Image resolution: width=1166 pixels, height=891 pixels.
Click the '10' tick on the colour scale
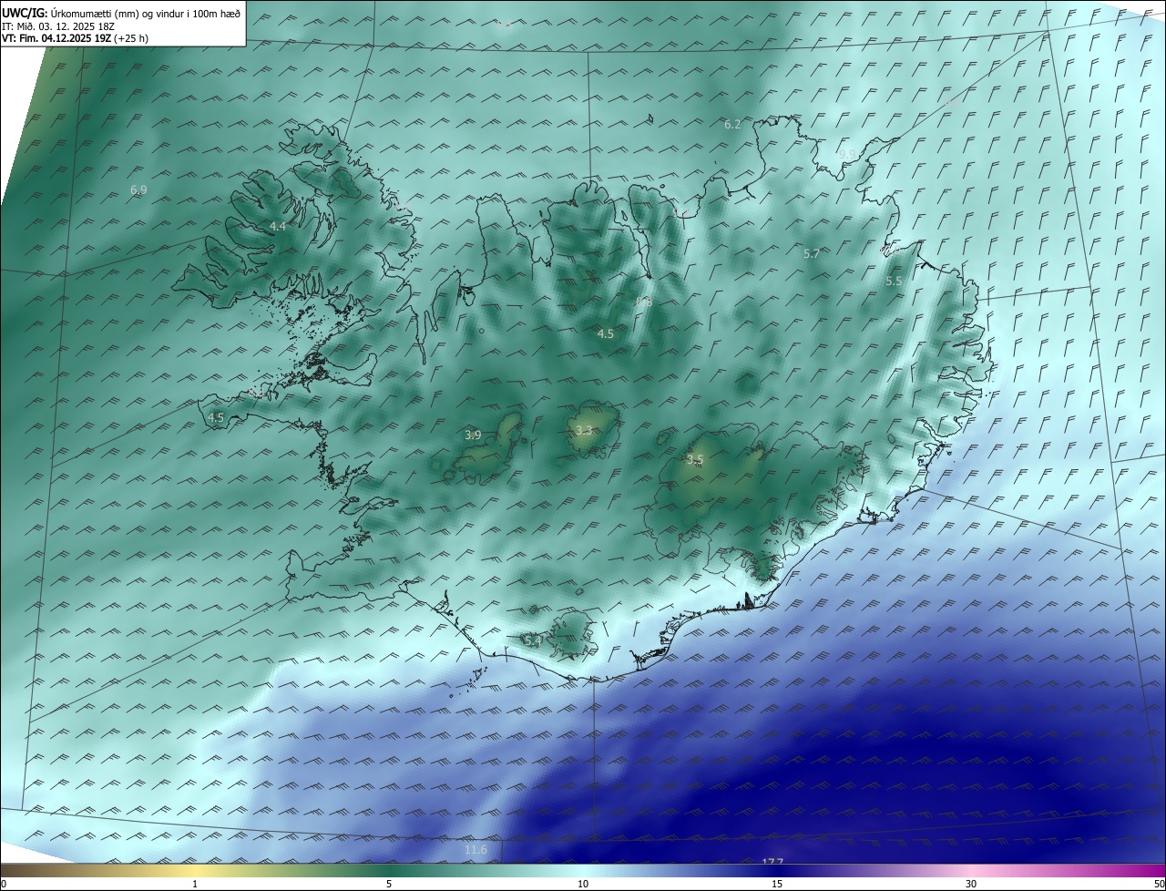click(583, 884)
